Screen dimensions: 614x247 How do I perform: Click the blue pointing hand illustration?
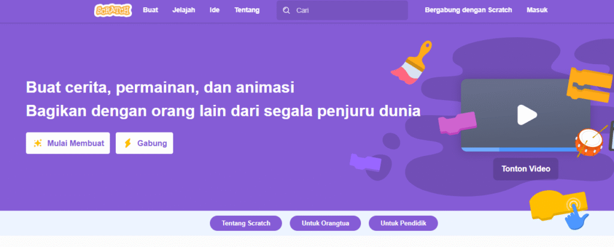[x=576, y=215]
